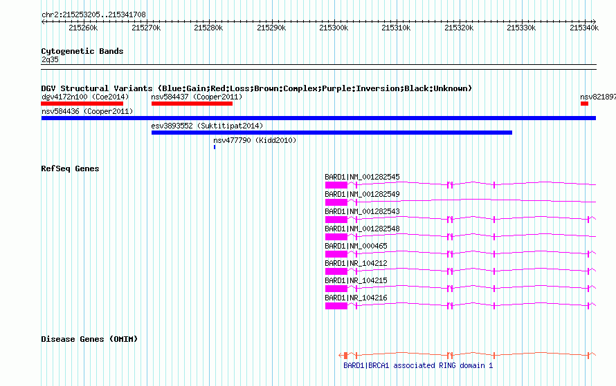Image resolution: width=616 pixels, height=386 pixels.
Task: Click the BARD1|NM_001282543 transcript label
Action: point(362,211)
